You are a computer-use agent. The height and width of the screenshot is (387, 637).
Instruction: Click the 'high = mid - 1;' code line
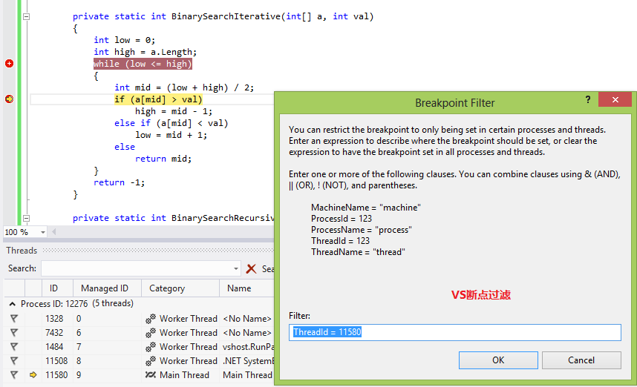174,111
